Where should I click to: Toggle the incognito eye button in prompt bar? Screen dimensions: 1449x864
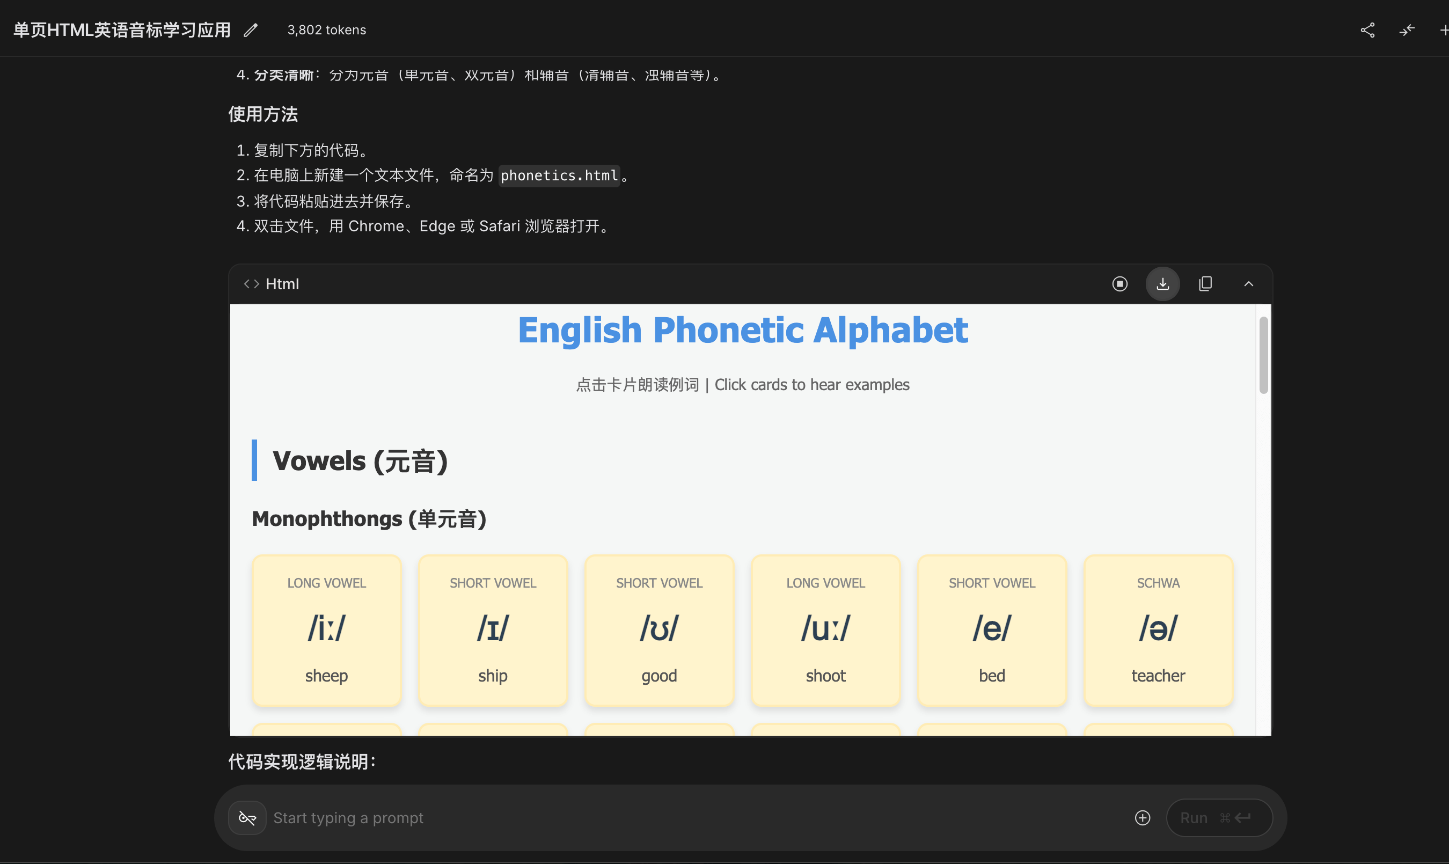247,818
